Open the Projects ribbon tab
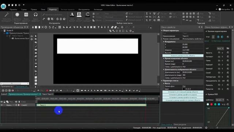The height and width of the screenshot is (132, 234). click(x=13, y=10)
